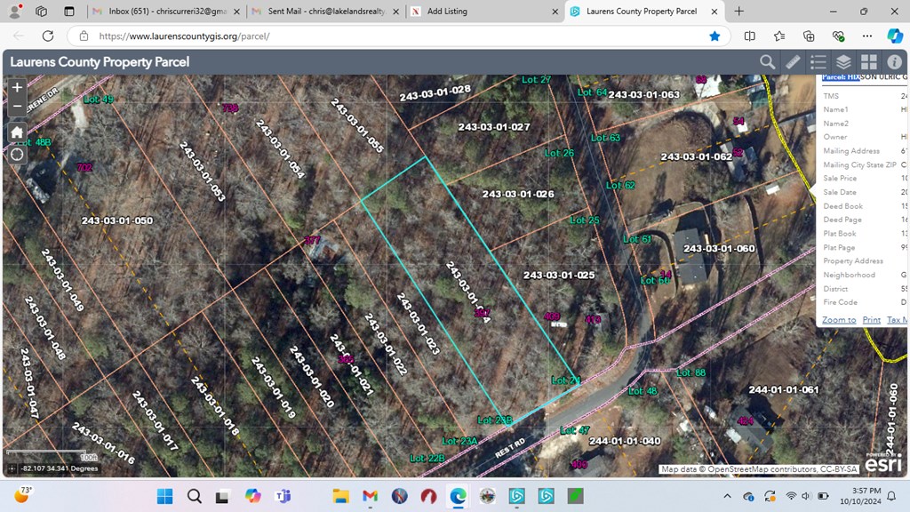Open the browser profile avatar
This screenshot has width=910, height=512.
pos(16,11)
